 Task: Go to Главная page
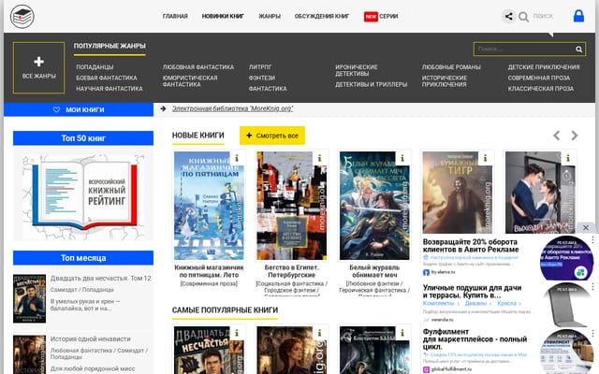coord(175,16)
